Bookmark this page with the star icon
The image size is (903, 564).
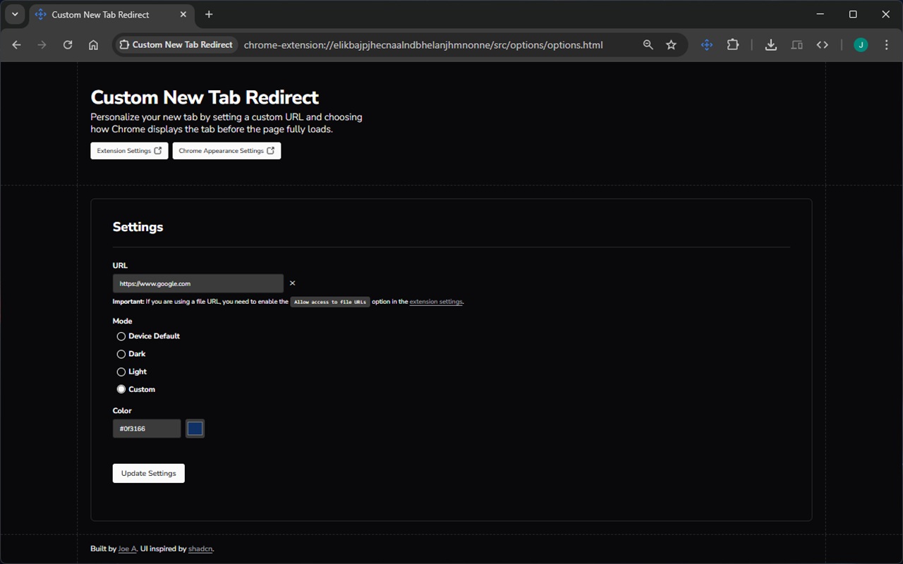coord(671,44)
